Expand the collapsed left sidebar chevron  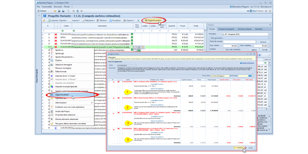(x=39, y=16)
